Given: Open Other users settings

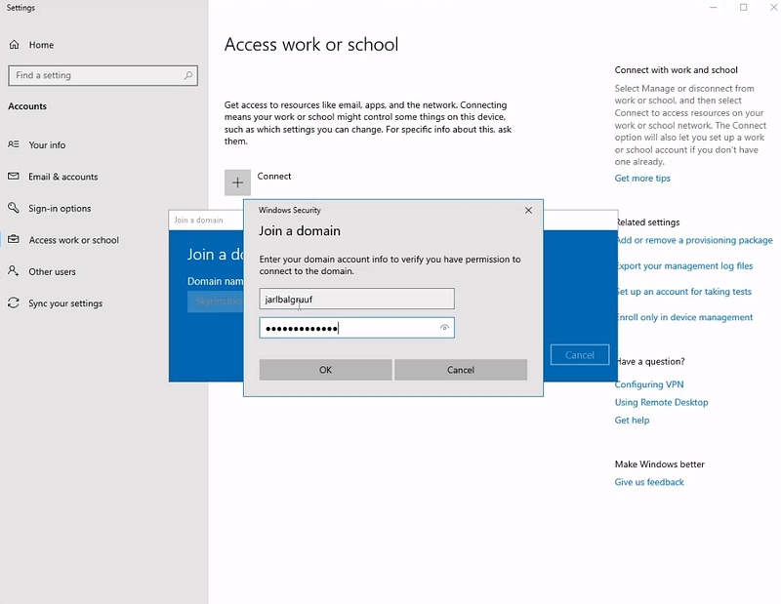Looking at the screenshot, I should coord(52,272).
